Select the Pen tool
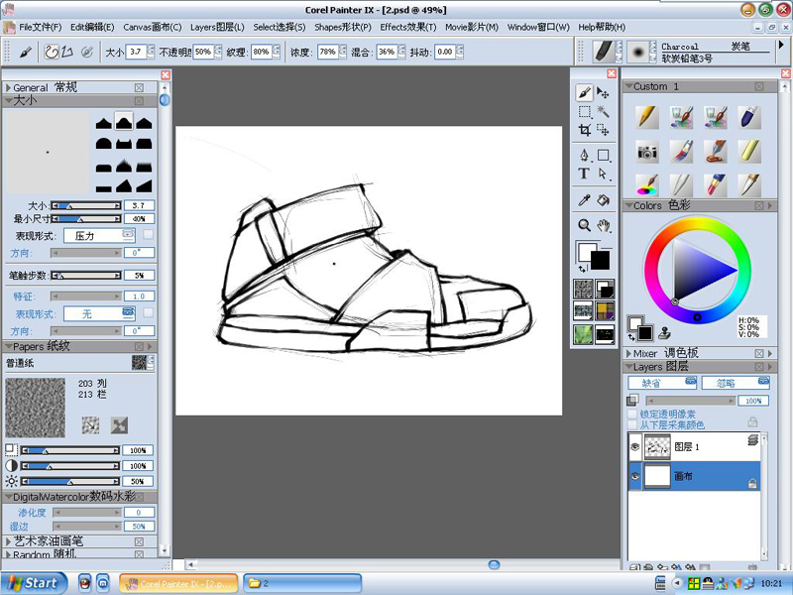 584,155
